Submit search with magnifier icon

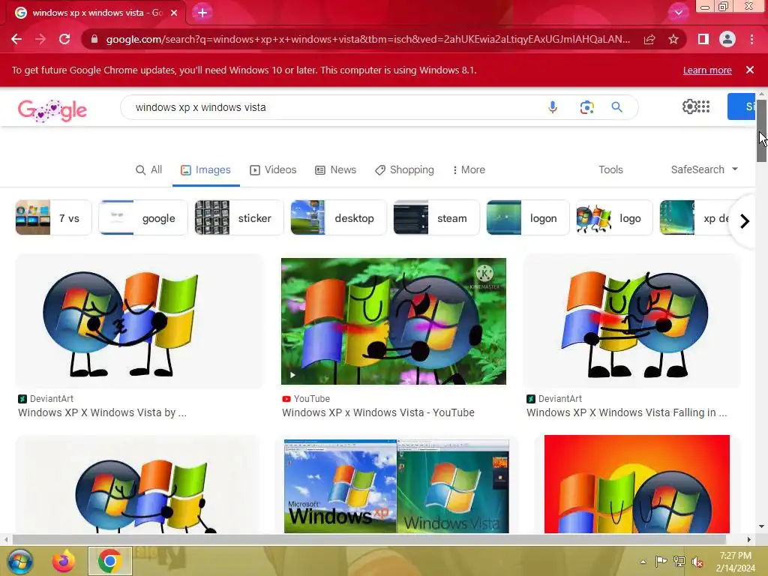tap(617, 107)
